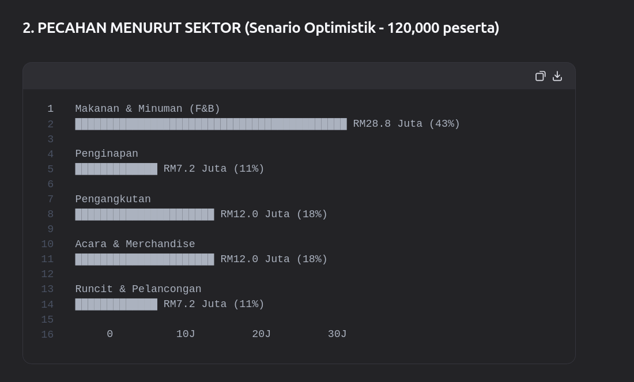Click the 'Makanan & Minuman (F&B)' line
This screenshot has width=634, height=382.
click(148, 109)
